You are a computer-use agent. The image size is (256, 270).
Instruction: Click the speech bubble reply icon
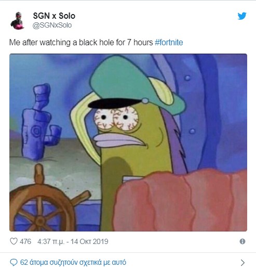[14, 262]
